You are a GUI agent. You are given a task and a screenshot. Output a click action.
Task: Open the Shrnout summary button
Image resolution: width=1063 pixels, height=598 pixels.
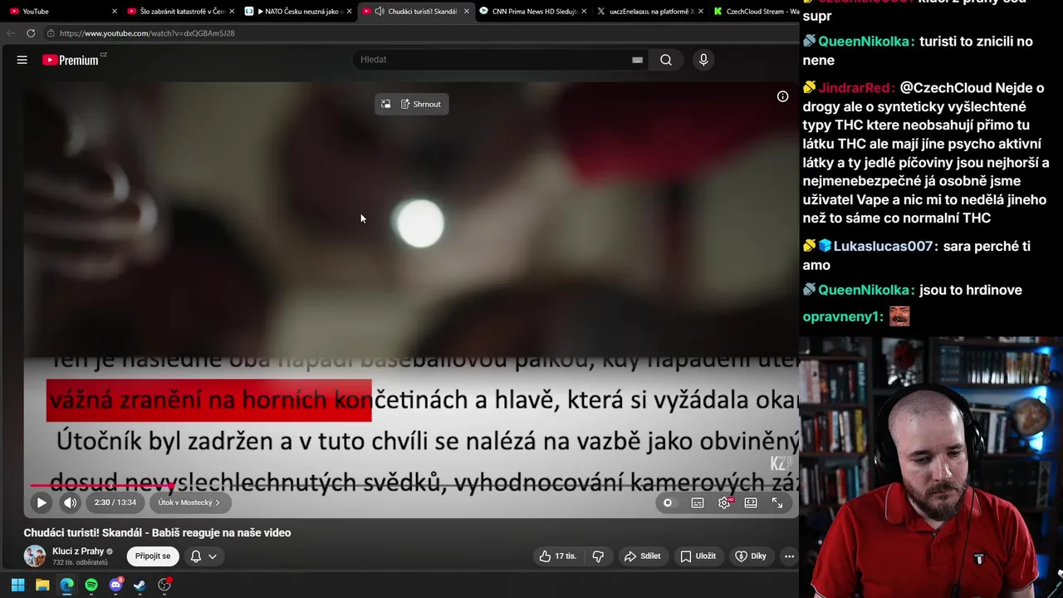pos(421,104)
